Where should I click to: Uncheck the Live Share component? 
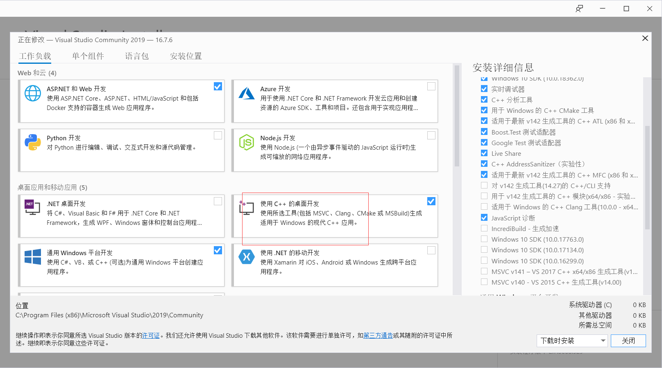coord(484,153)
